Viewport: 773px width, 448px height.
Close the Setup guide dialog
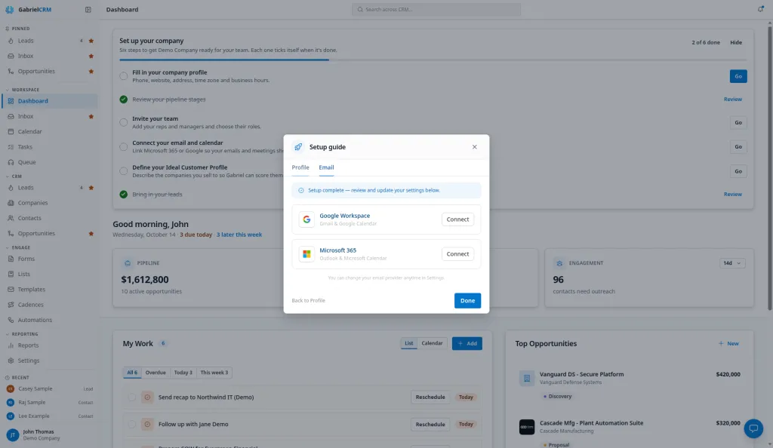click(x=474, y=147)
